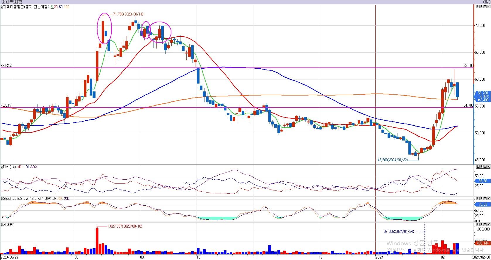This screenshot has height=260, width=491.
Task: Select the green 5-day moving average legend
Action: click(x=52, y=6)
